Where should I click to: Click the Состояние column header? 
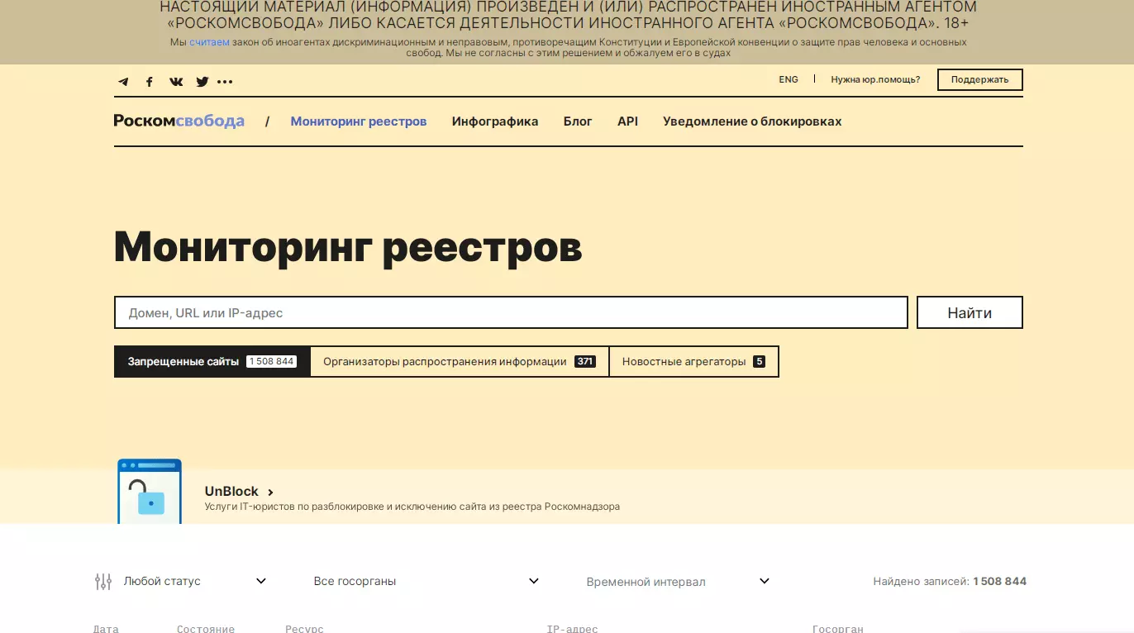click(x=206, y=629)
